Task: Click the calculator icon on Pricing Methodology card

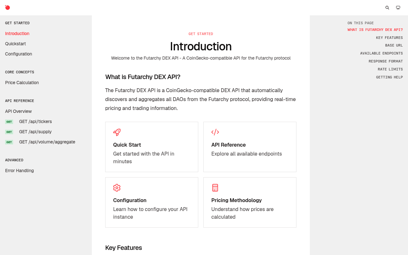Action: point(215,188)
